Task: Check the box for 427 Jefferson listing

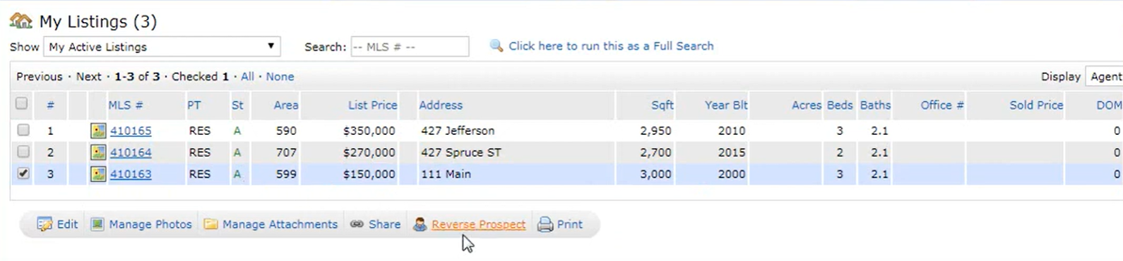Action: click(23, 130)
